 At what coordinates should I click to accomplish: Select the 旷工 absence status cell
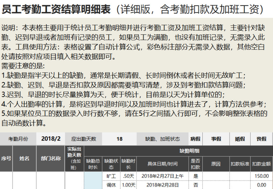click(111, 176)
